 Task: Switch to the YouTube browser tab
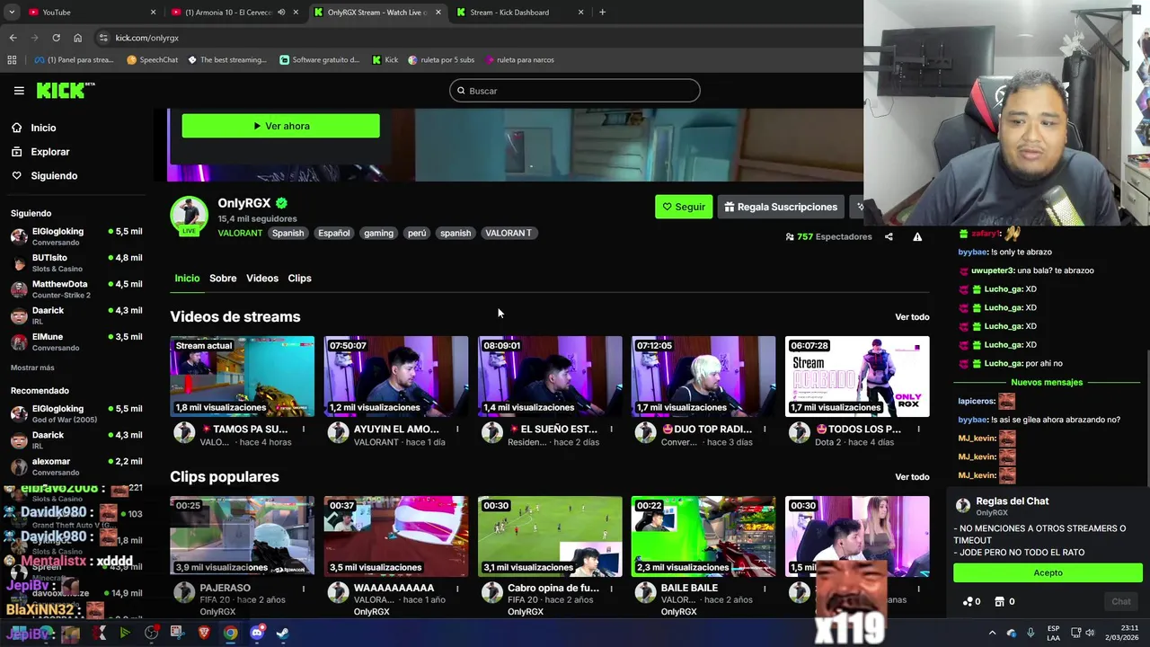[x=90, y=13]
